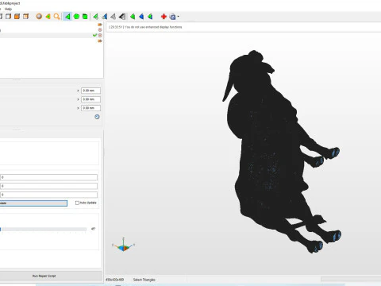The width and height of the screenshot is (381, 286).
Task: Click the first long statistics field showing 0
Action: (x=48, y=177)
